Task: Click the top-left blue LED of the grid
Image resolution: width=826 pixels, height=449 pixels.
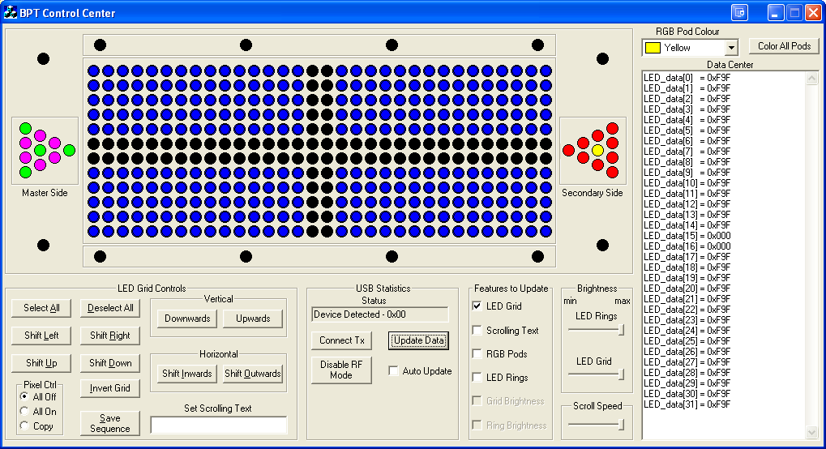Action: (x=94, y=71)
